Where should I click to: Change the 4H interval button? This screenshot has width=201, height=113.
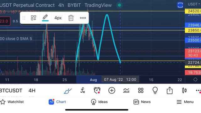click(32, 91)
